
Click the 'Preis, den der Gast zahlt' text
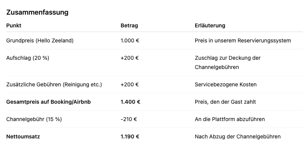(x=225, y=102)
